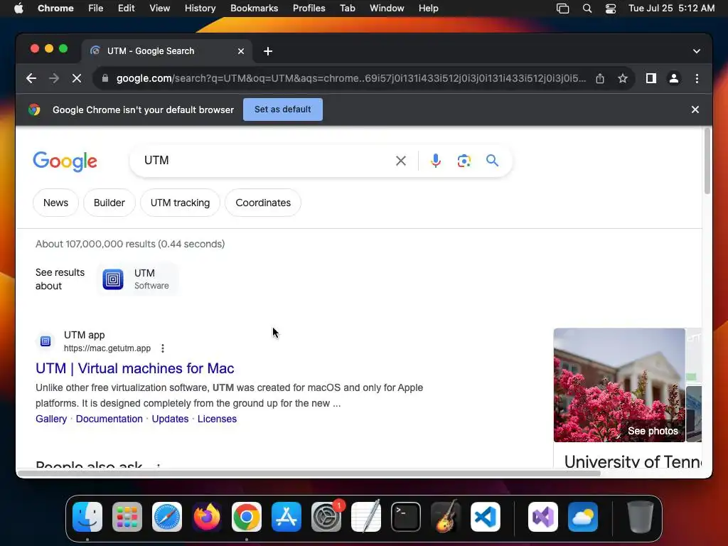Toggle the Chrome side panel
Image resolution: width=728 pixels, height=546 pixels.
pos(651,78)
